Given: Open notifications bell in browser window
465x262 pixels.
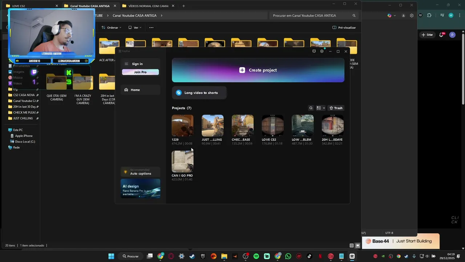Looking at the screenshot, I should [x=441, y=35].
